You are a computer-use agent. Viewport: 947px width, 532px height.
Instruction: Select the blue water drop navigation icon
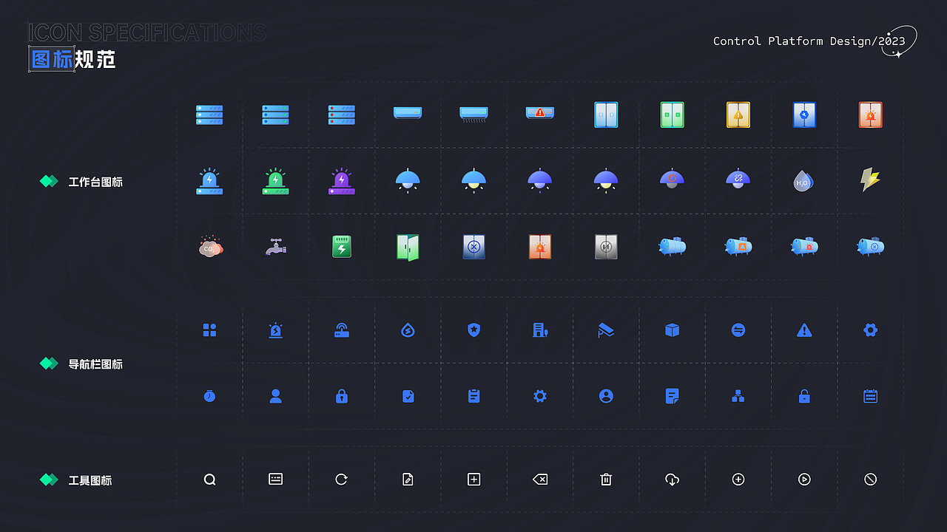(408, 330)
